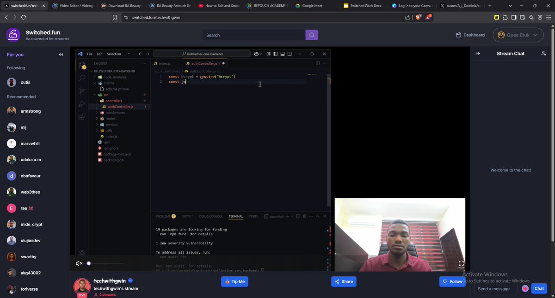The image size is (555, 298).
Task: Reload the page with the refresh icon
Action: pos(24,17)
